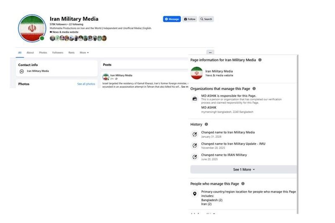
Task: Follow the Iran Military Media page
Action: point(190,19)
